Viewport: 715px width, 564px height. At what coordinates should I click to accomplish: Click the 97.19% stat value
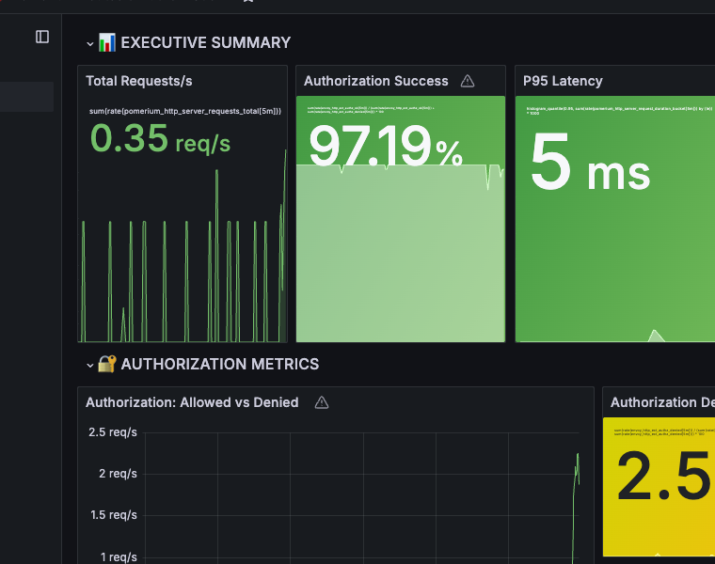[386, 146]
